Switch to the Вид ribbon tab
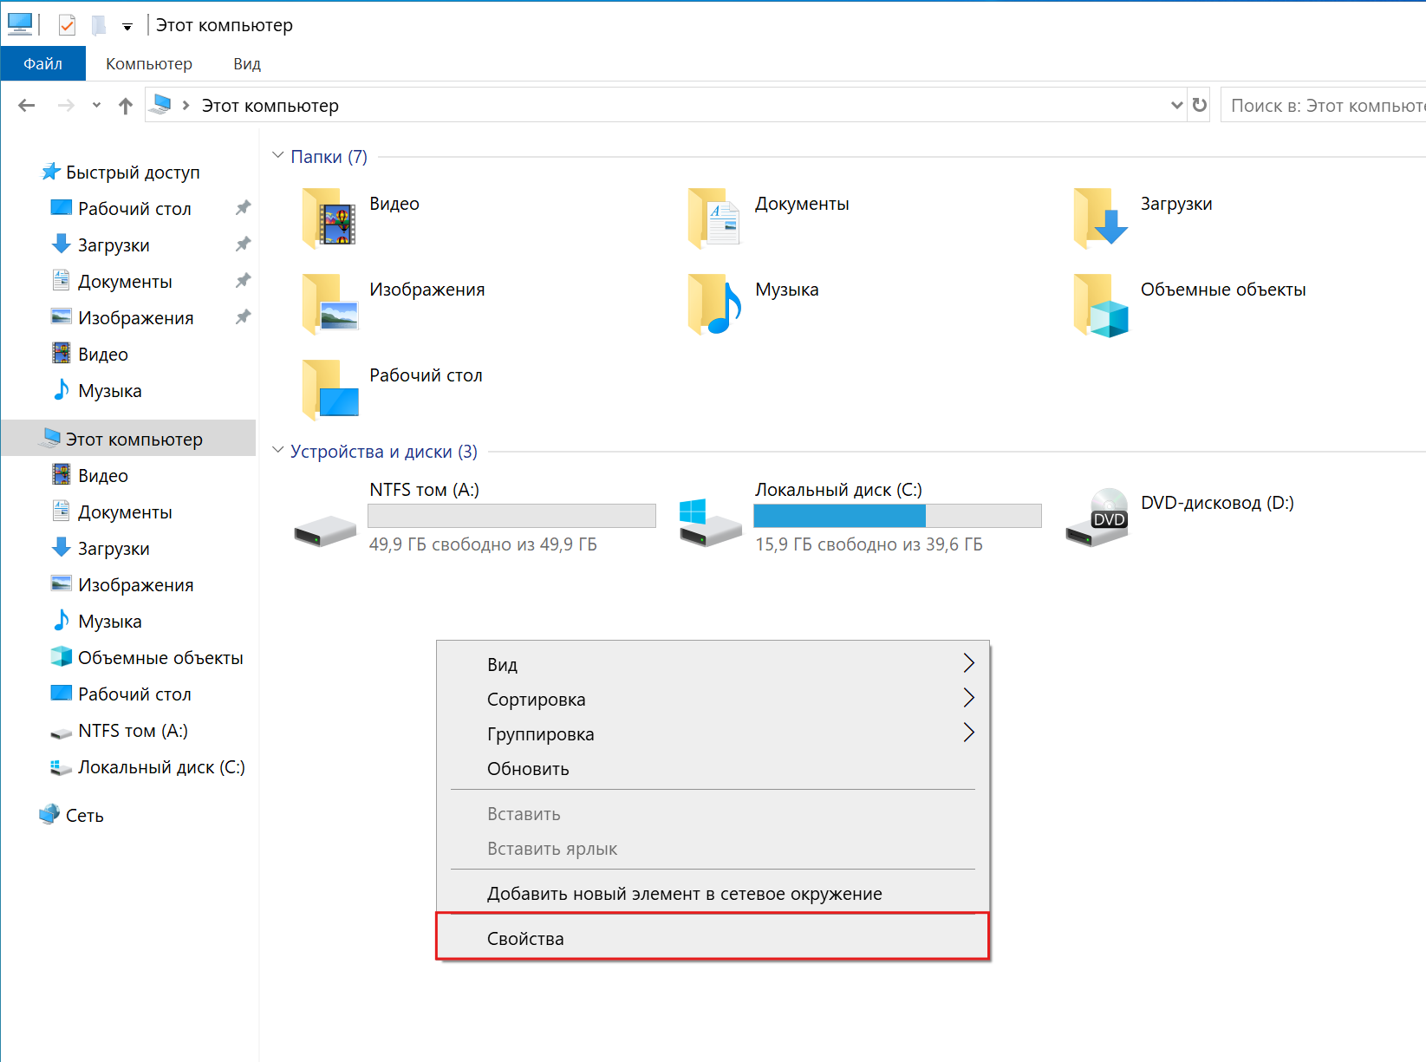1426x1062 pixels. point(247,64)
